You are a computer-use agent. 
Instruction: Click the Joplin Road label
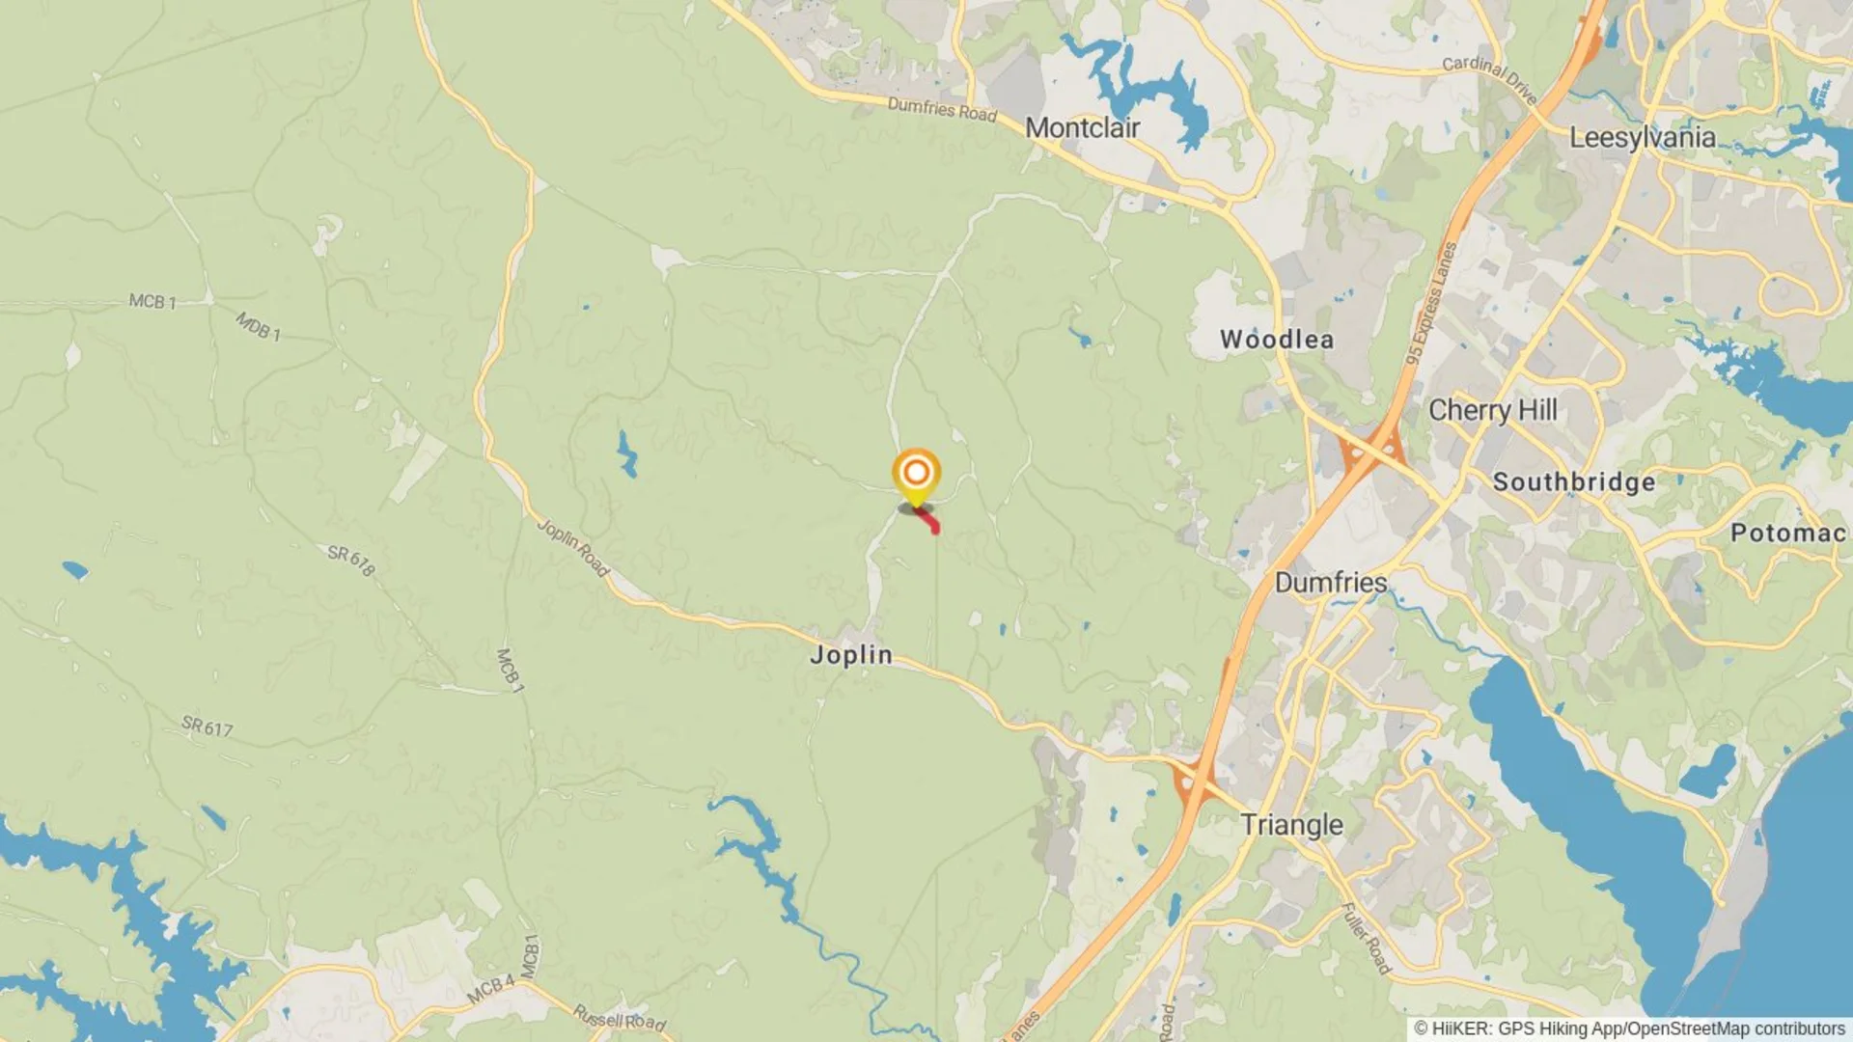[574, 549]
